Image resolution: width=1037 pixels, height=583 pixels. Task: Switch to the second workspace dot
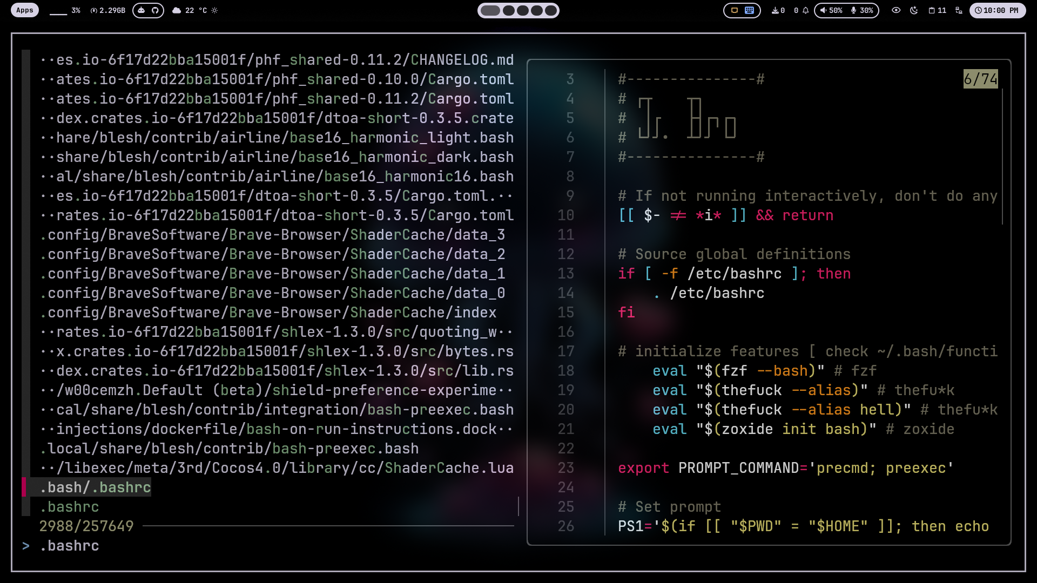509,10
